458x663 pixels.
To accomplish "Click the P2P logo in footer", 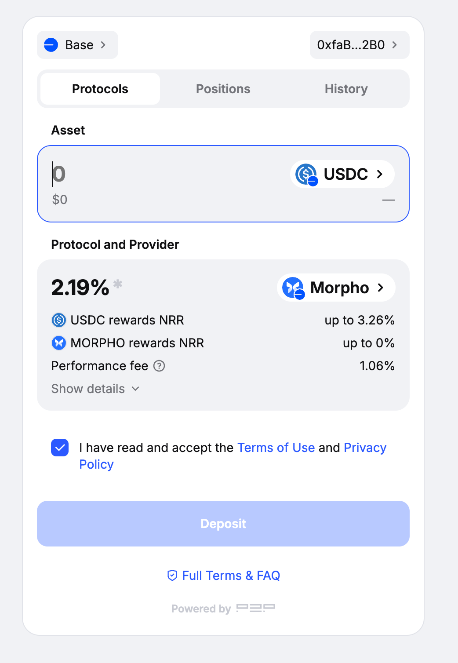I will (x=255, y=608).
